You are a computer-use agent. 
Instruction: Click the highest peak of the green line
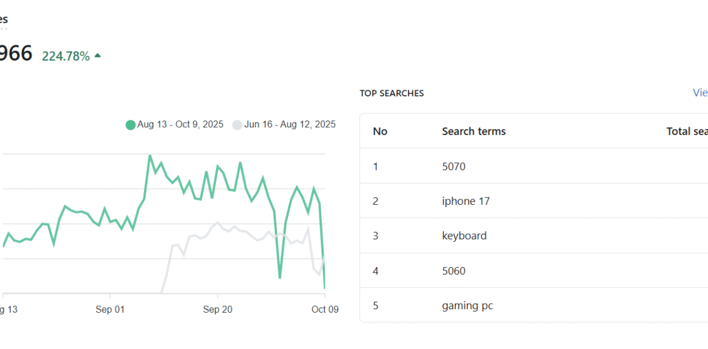pyautogui.click(x=149, y=156)
